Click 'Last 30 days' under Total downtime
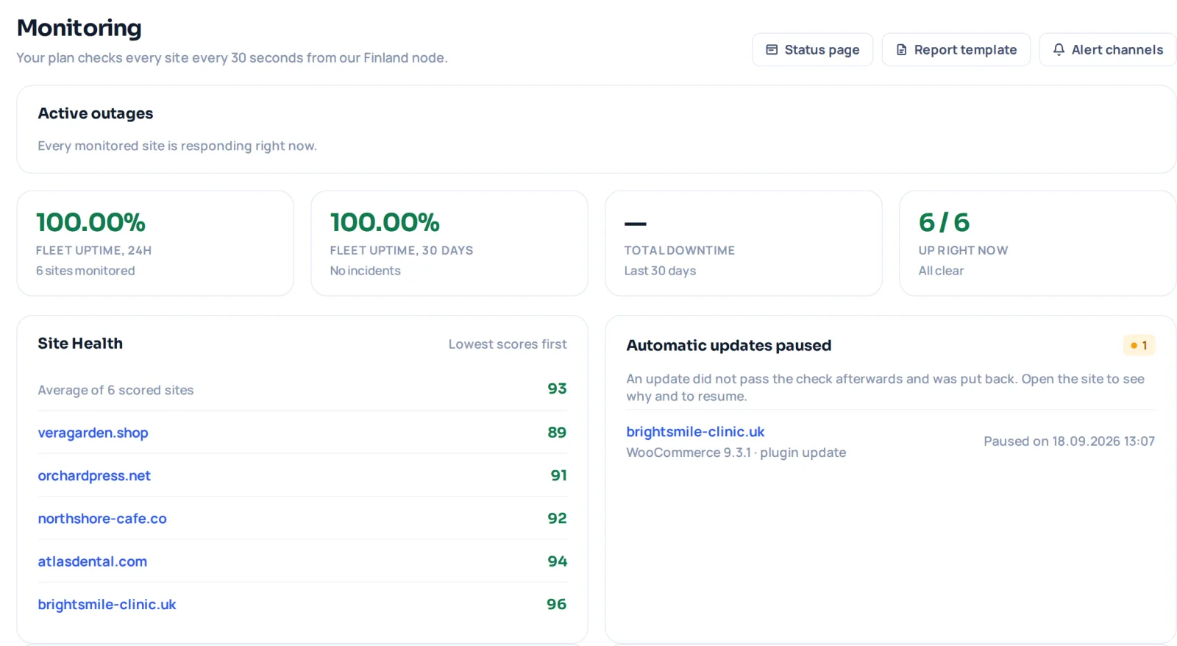The image size is (1177, 646). click(660, 271)
